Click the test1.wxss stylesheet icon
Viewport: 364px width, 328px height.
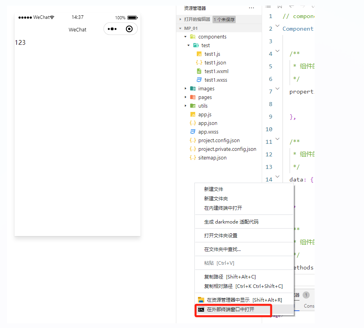pos(199,80)
